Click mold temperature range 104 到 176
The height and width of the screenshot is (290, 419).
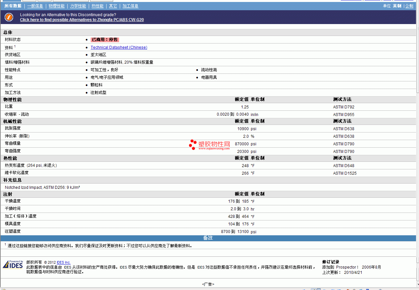pyautogui.click(x=239, y=224)
